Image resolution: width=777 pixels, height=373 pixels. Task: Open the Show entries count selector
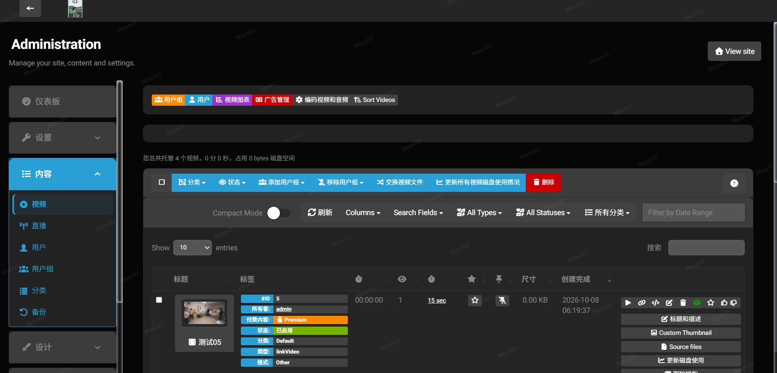coord(193,247)
